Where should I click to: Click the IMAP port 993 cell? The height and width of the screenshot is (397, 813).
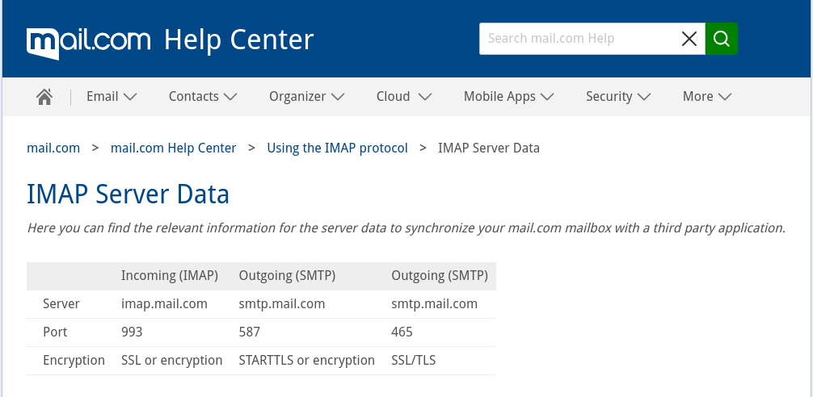point(132,332)
